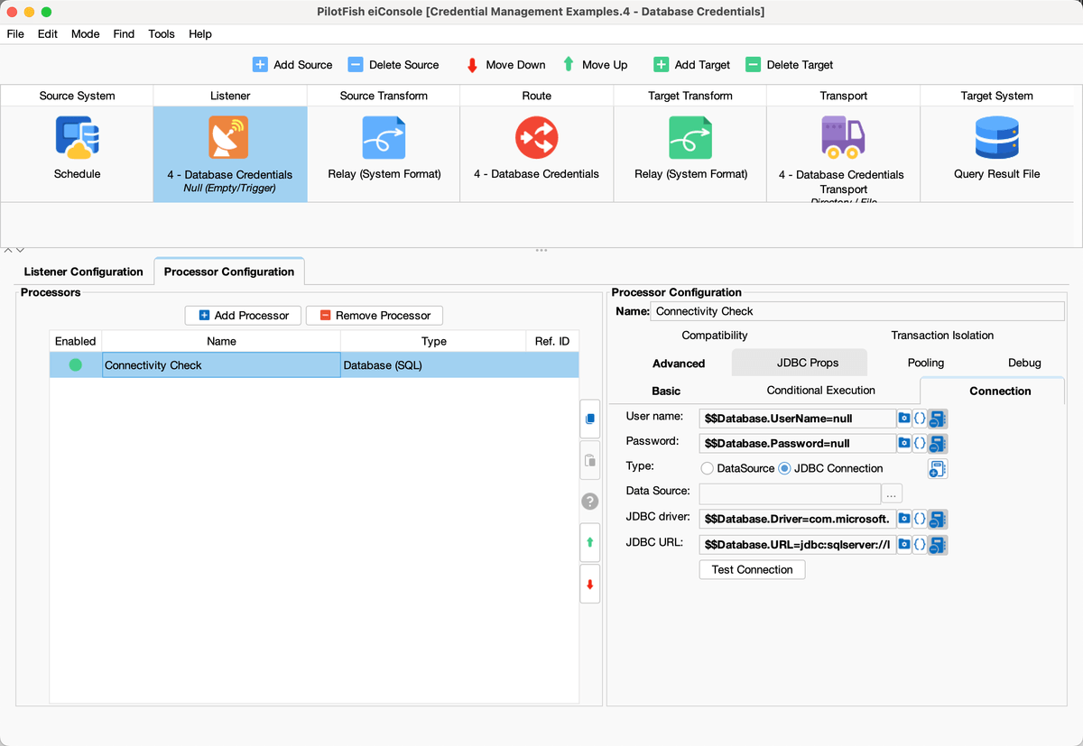The image size is (1083, 746).
Task: Select the Processor Configuration tab
Action: click(x=229, y=272)
